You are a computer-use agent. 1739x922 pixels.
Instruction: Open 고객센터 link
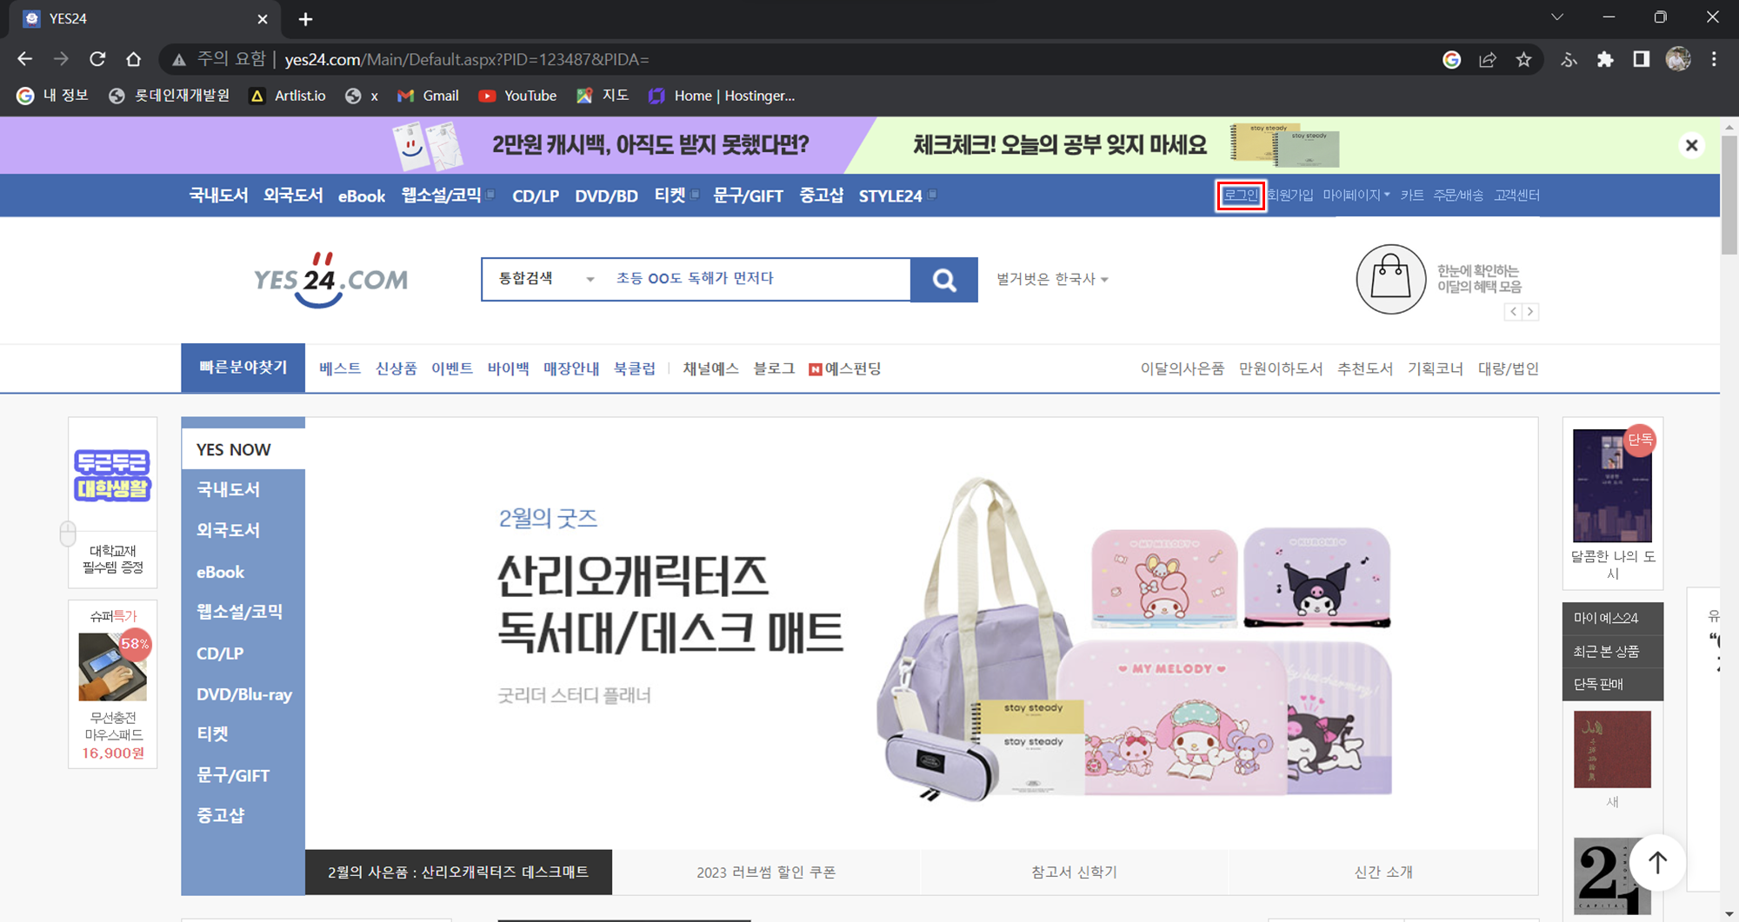point(1516,196)
